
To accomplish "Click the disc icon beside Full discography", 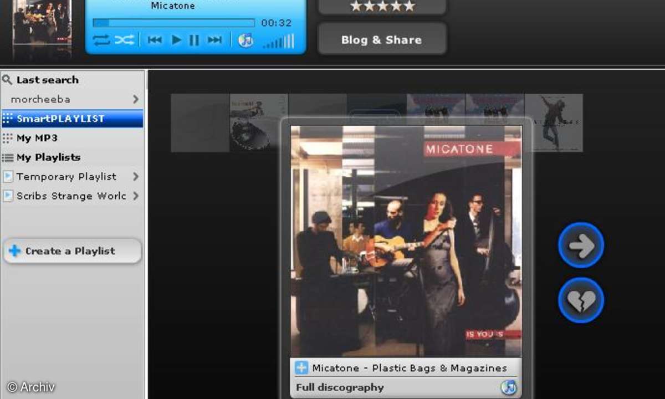I will [508, 387].
